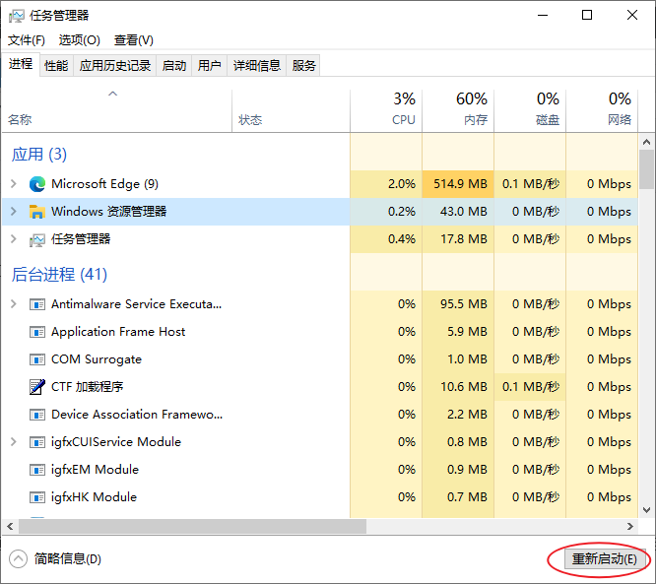Click the 514.9 MB memory cell
The width and height of the screenshot is (656, 584).
(x=458, y=184)
